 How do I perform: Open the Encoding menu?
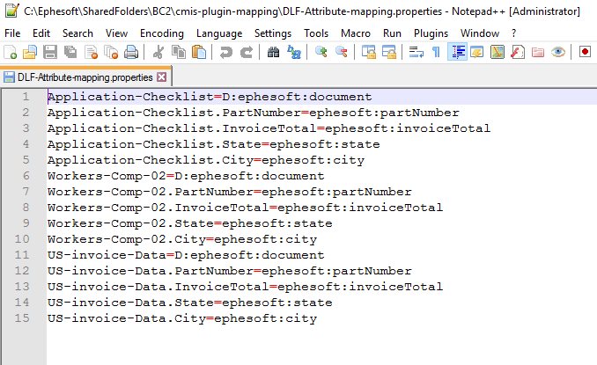tap(162, 33)
